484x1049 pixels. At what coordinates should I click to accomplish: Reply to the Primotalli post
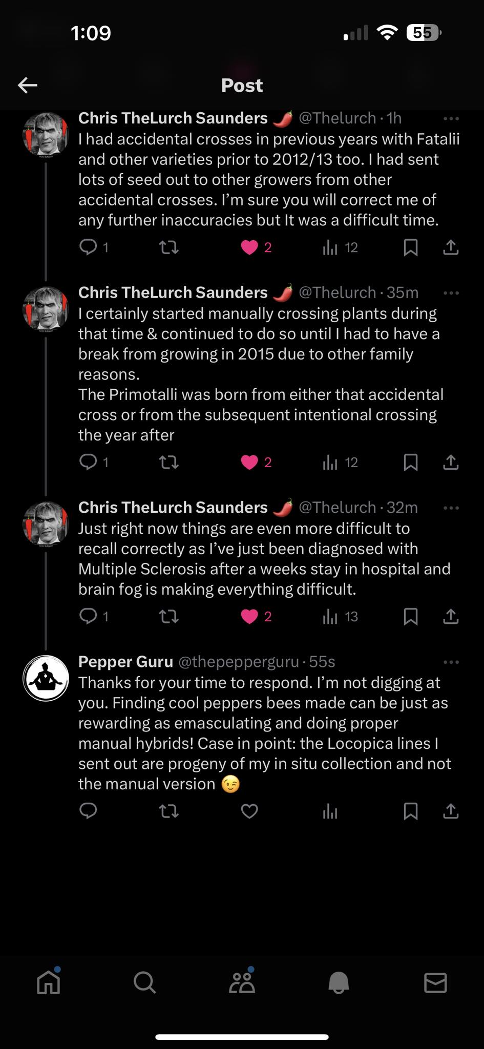tap(88, 463)
